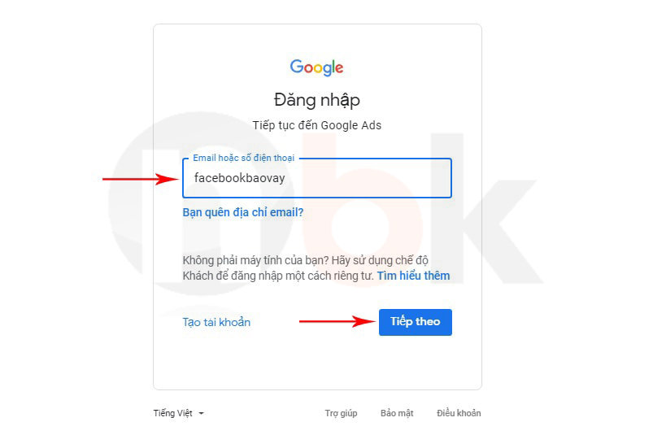Click the small arrow beside Tiếng Việt
Viewport: 653px width, 435px height.
tap(202, 413)
